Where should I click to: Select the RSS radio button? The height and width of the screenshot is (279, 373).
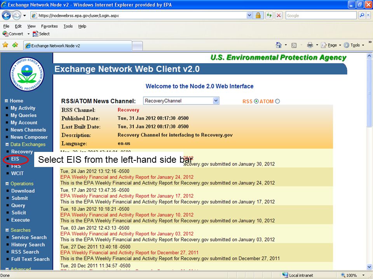coord(256,101)
